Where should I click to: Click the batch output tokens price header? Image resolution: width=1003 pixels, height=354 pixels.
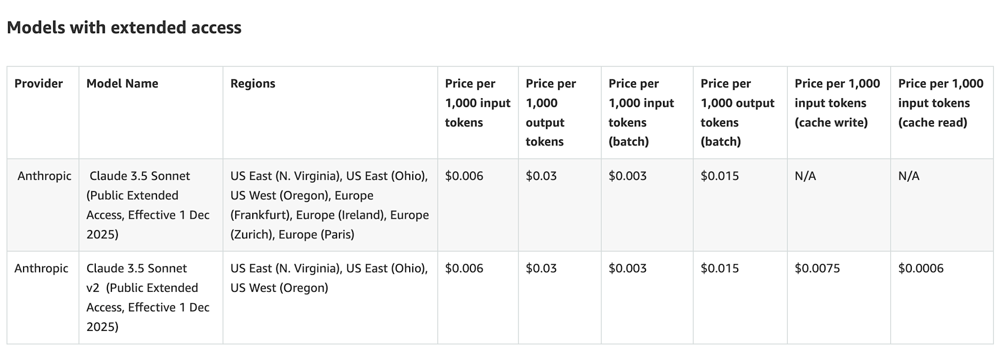pyautogui.click(x=737, y=112)
